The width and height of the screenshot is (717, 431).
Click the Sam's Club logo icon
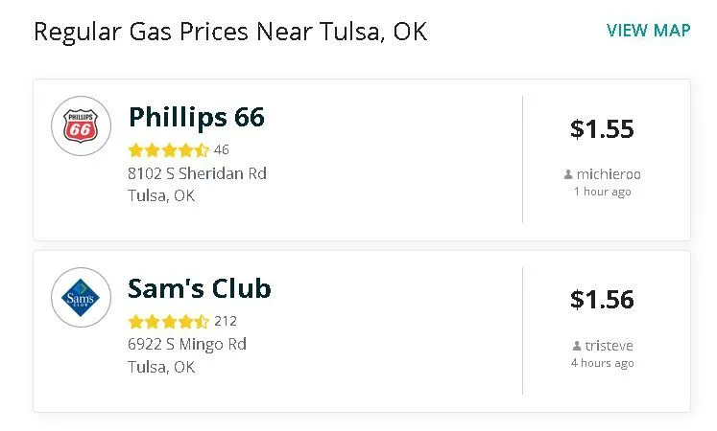click(x=81, y=297)
